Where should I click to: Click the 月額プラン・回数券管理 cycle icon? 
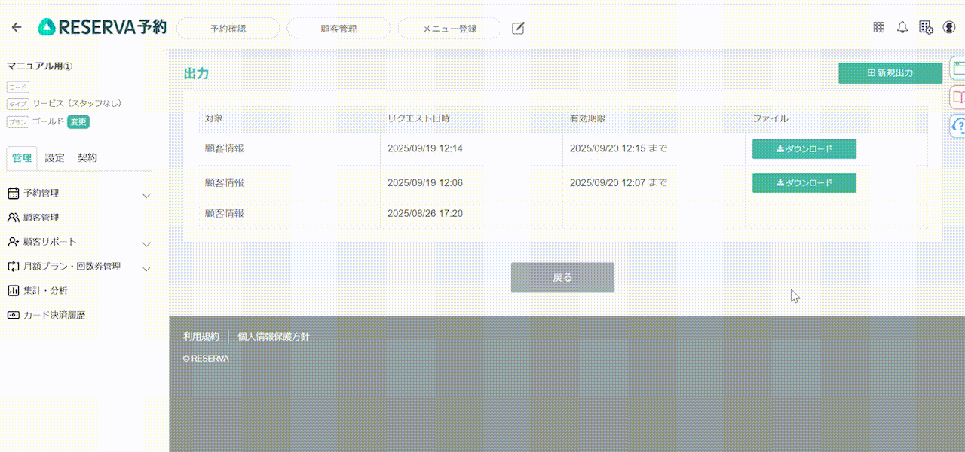pos(13,266)
